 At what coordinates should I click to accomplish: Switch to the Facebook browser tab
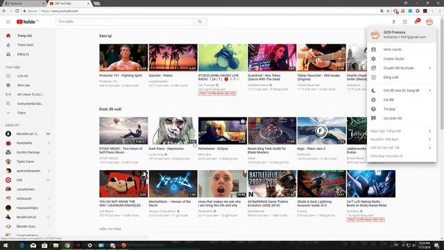pos(24,3)
